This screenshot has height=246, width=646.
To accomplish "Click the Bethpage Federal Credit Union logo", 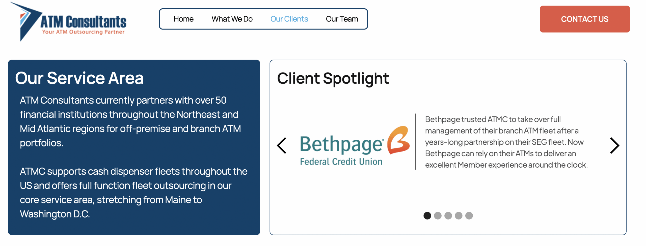I will coord(354,146).
